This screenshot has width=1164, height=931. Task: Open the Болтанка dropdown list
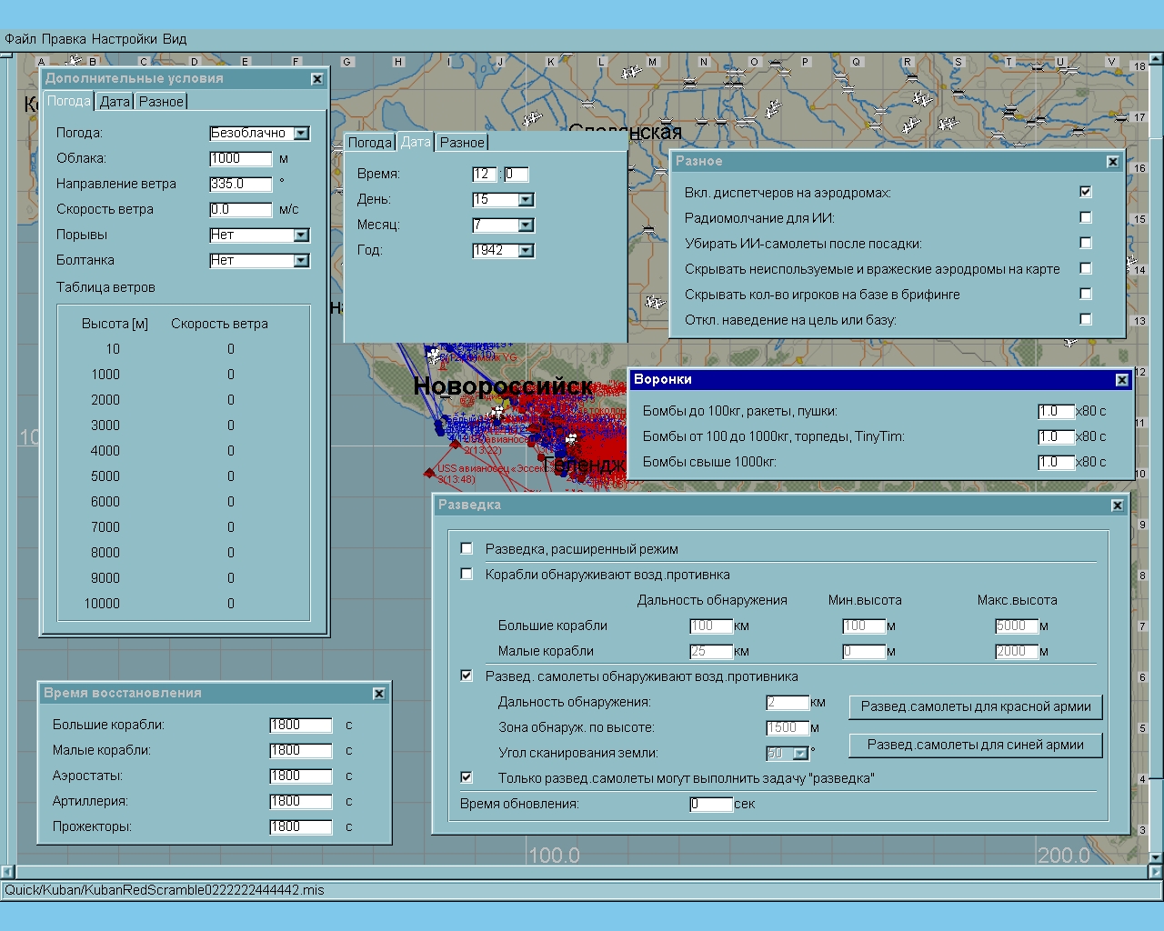pyautogui.click(x=301, y=261)
